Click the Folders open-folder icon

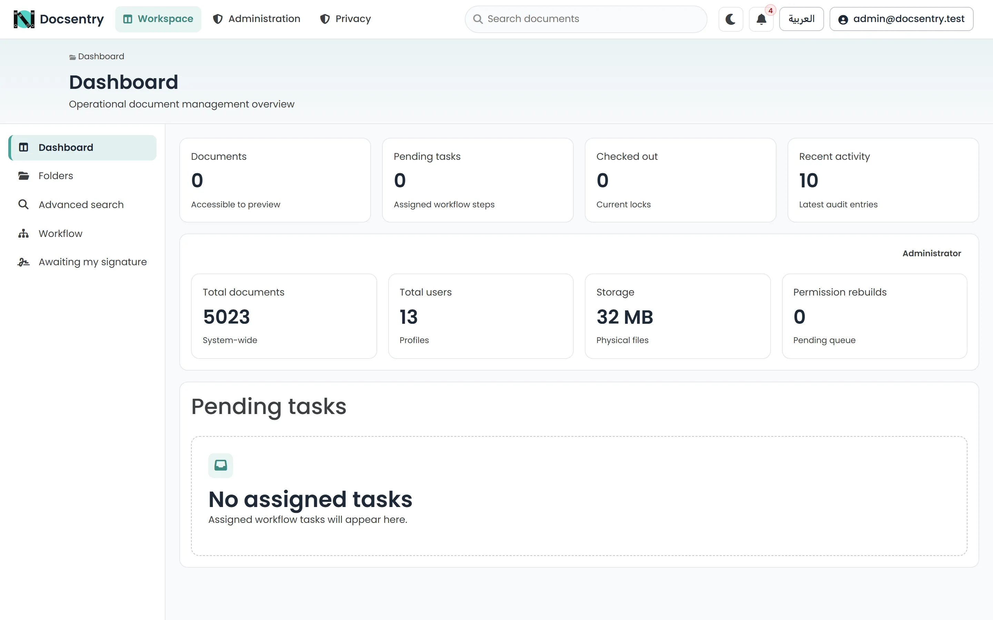(x=23, y=176)
